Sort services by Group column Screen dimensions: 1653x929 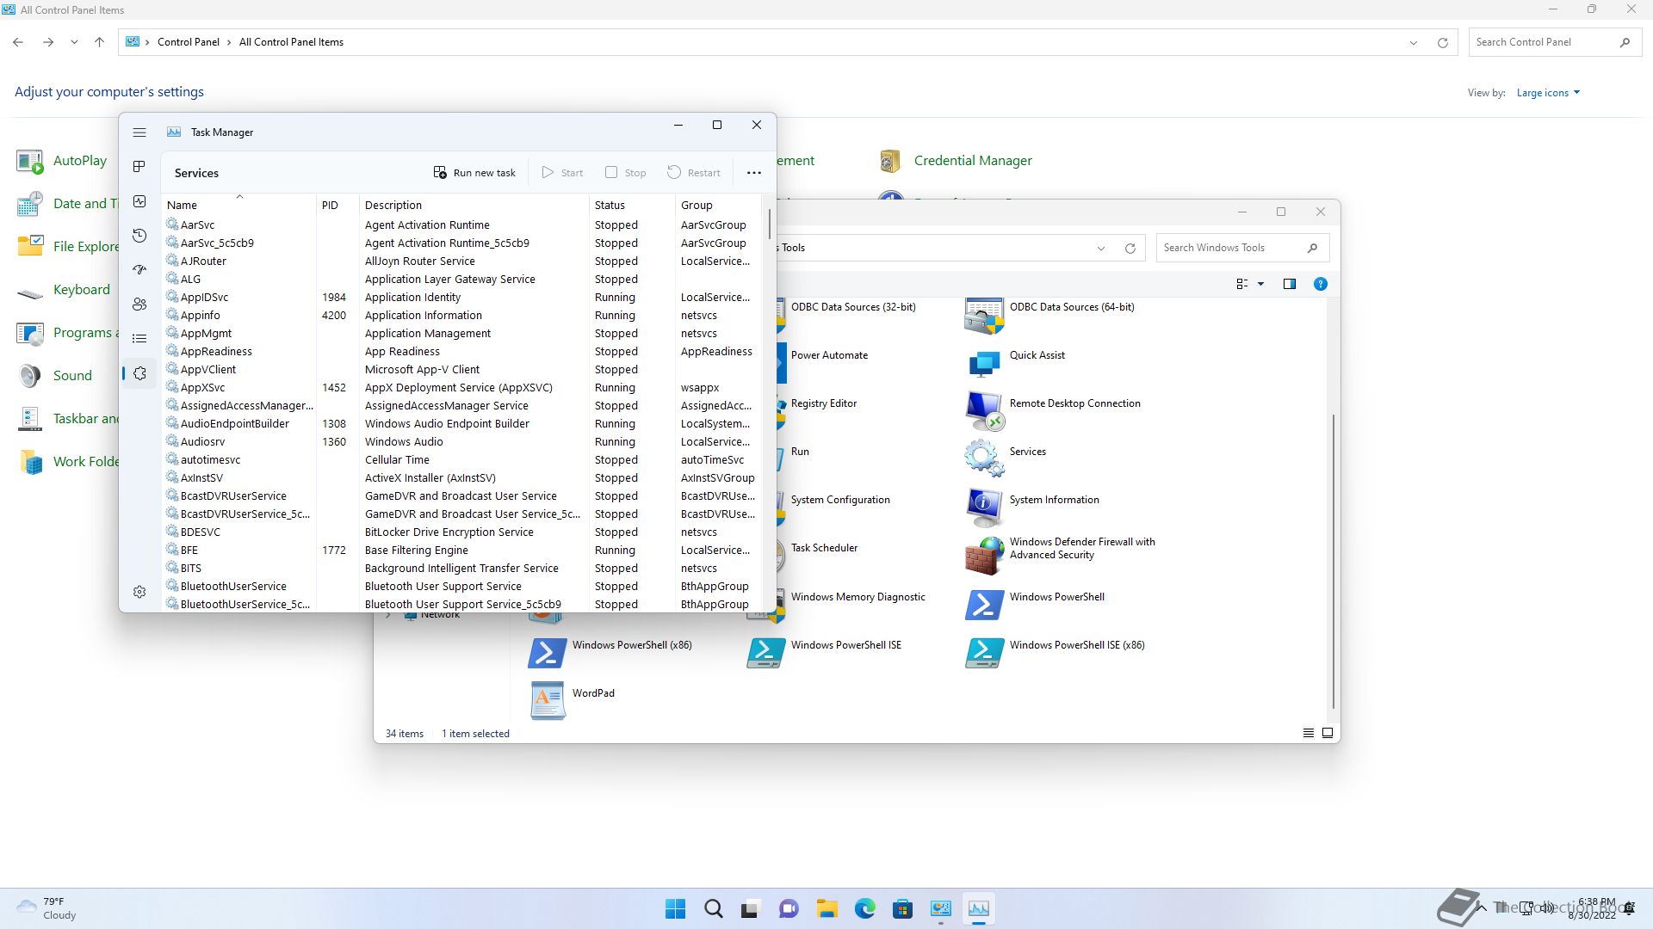(718, 205)
